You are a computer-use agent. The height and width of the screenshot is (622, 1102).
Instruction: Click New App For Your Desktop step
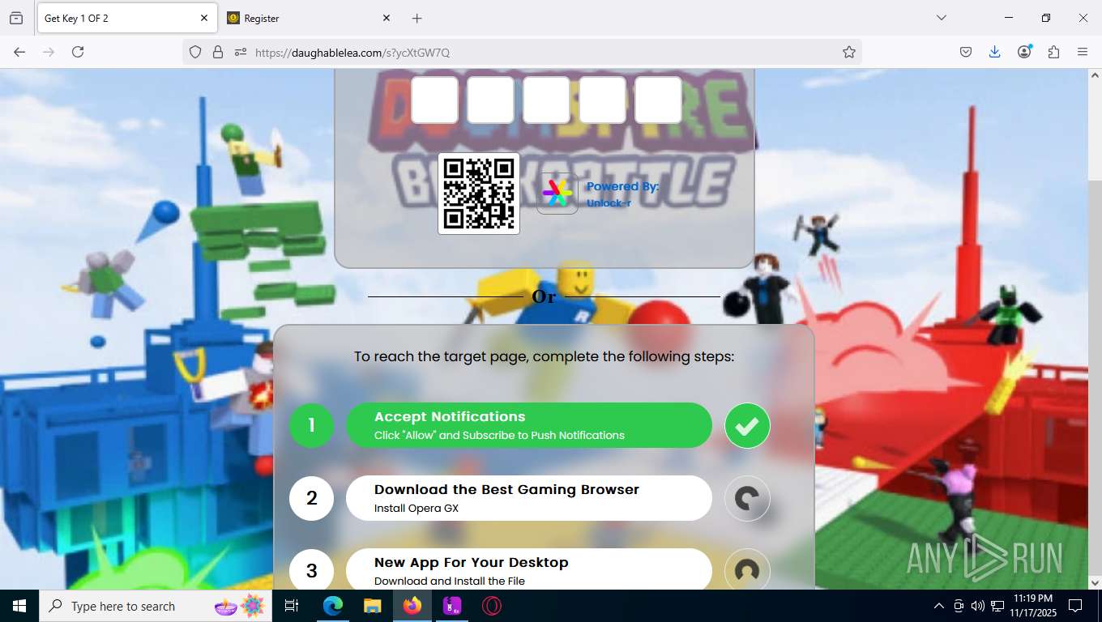click(x=529, y=569)
